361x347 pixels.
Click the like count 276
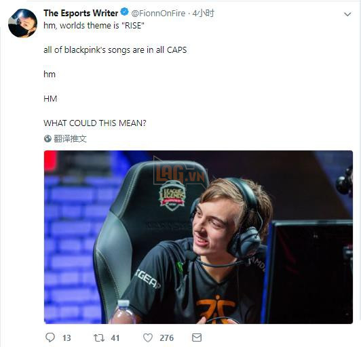click(x=166, y=338)
